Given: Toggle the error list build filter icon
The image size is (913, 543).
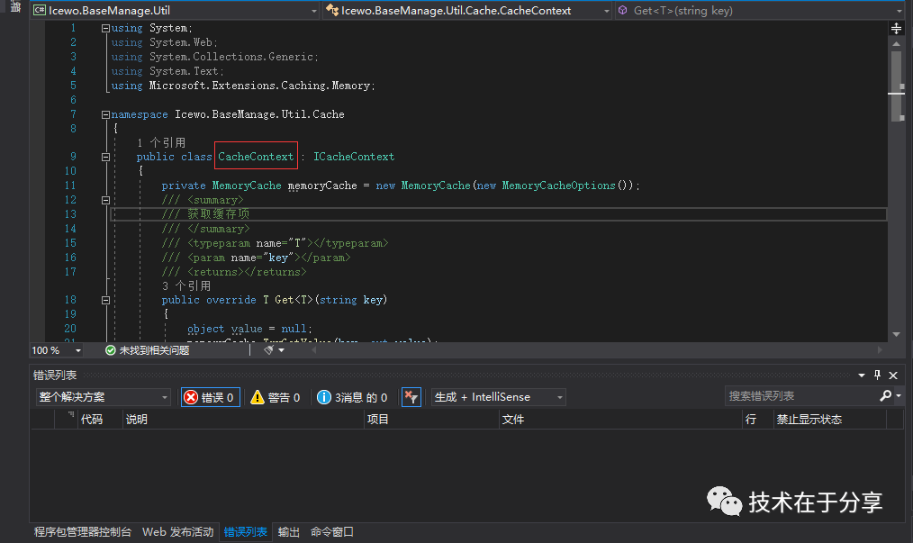Looking at the screenshot, I should 411,397.
